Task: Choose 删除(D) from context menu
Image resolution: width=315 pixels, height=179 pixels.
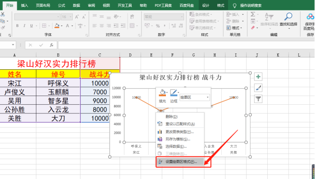Action: point(180,116)
